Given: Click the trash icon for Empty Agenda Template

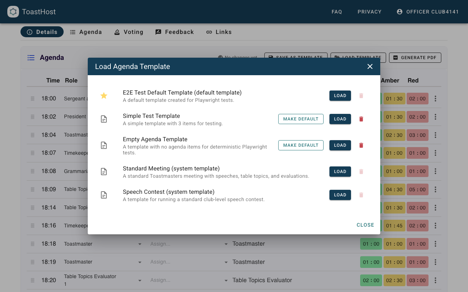Looking at the screenshot, I should [x=361, y=145].
